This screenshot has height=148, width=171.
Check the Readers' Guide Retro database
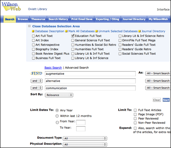click(120, 49)
